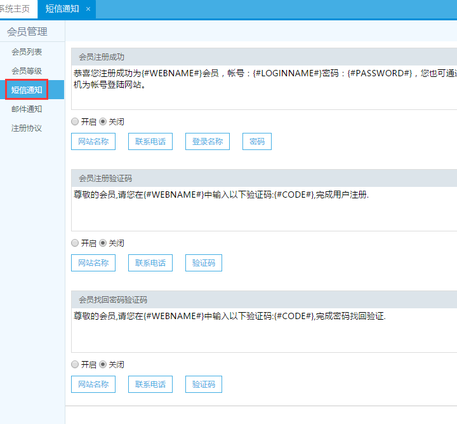This screenshot has width=457, height=424.
Task: Enable 开启 for 会员找回密码验证码 notification
Action: [x=76, y=364]
